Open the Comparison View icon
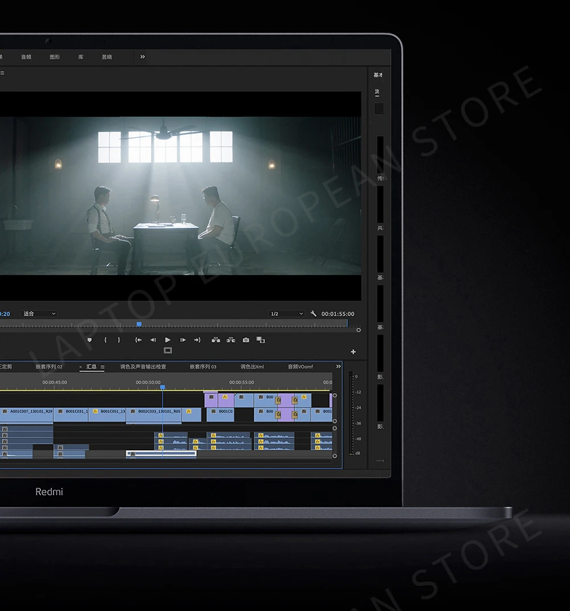 tap(260, 340)
